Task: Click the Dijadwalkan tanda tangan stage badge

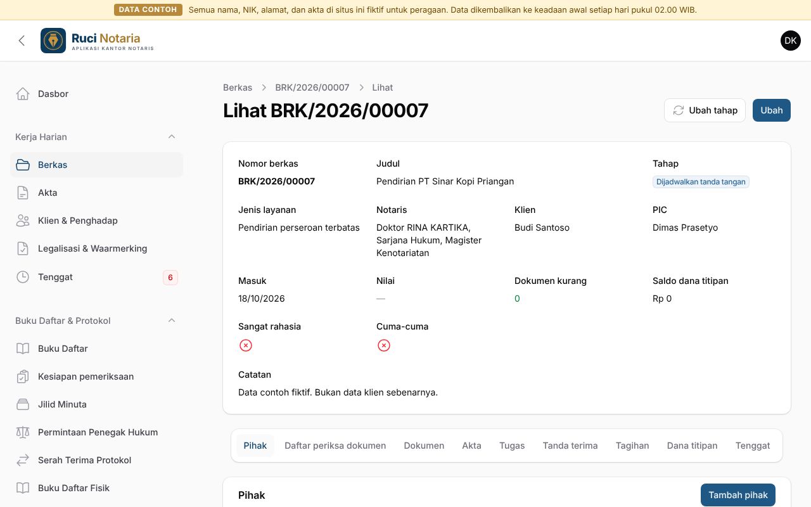Action: click(701, 182)
